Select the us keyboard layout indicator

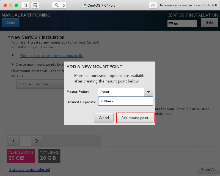(x=182, y=24)
